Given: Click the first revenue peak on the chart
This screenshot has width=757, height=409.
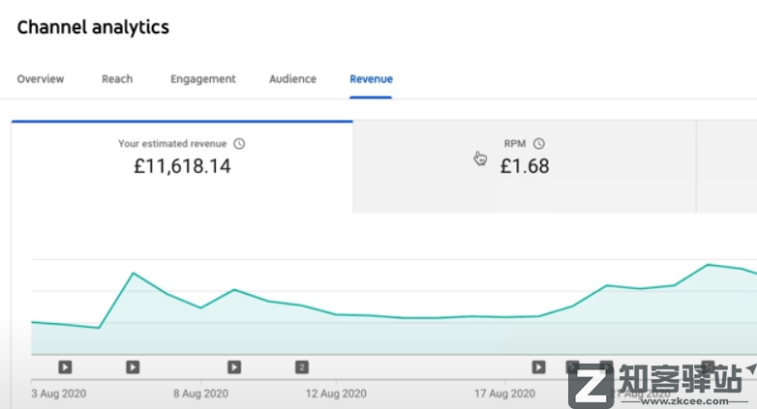Looking at the screenshot, I should pos(133,274).
